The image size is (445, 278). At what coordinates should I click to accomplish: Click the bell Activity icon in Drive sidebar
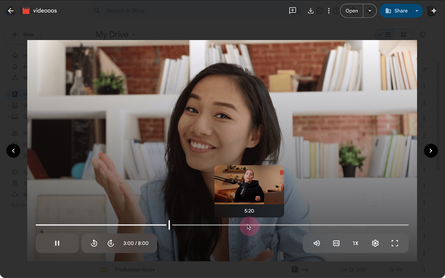pyautogui.click(x=15, y=66)
